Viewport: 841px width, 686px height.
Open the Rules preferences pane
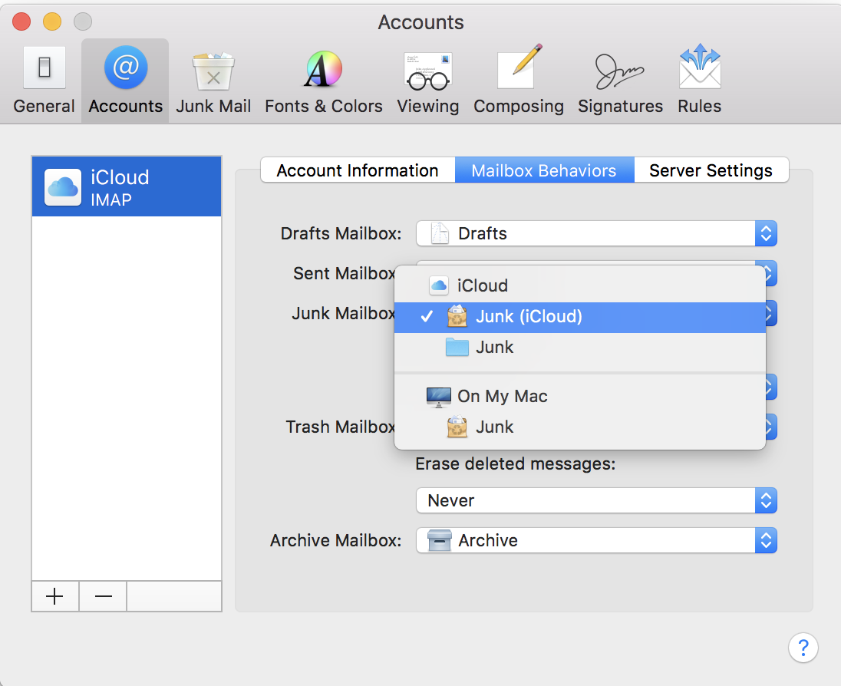(699, 81)
